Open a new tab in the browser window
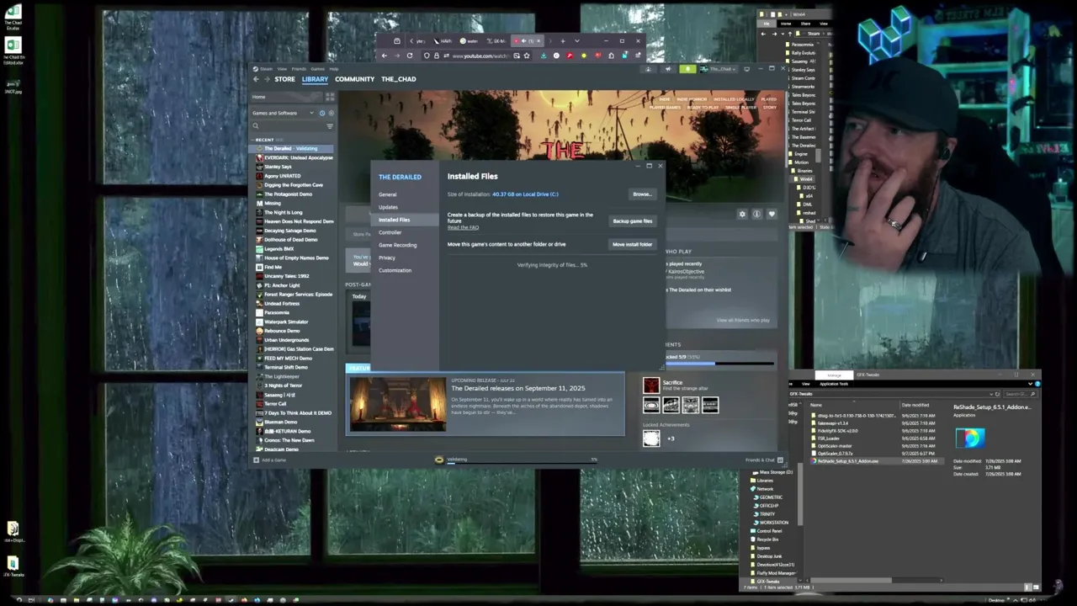Image resolution: width=1077 pixels, height=606 pixels. (x=563, y=40)
